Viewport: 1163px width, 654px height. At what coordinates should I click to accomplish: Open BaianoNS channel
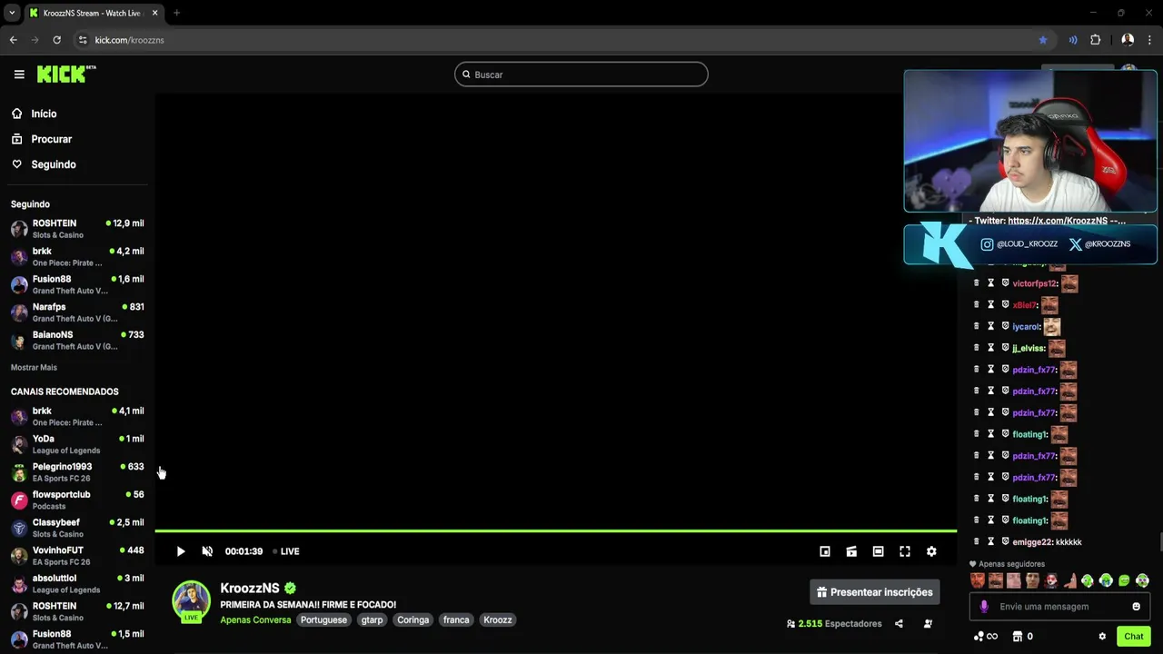click(x=77, y=341)
